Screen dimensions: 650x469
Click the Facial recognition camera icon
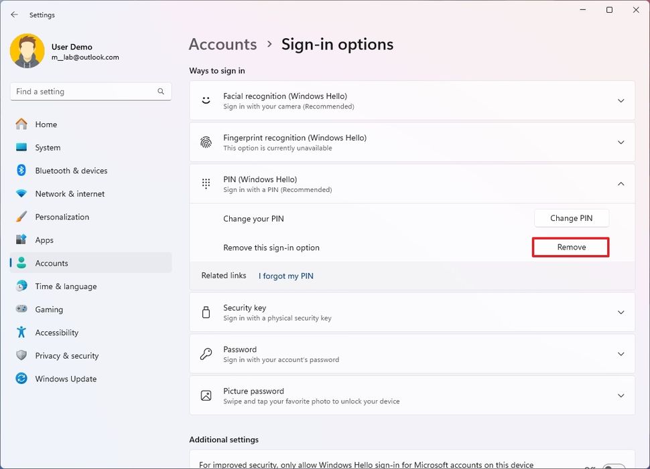pyautogui.click(x=206, y=100)
